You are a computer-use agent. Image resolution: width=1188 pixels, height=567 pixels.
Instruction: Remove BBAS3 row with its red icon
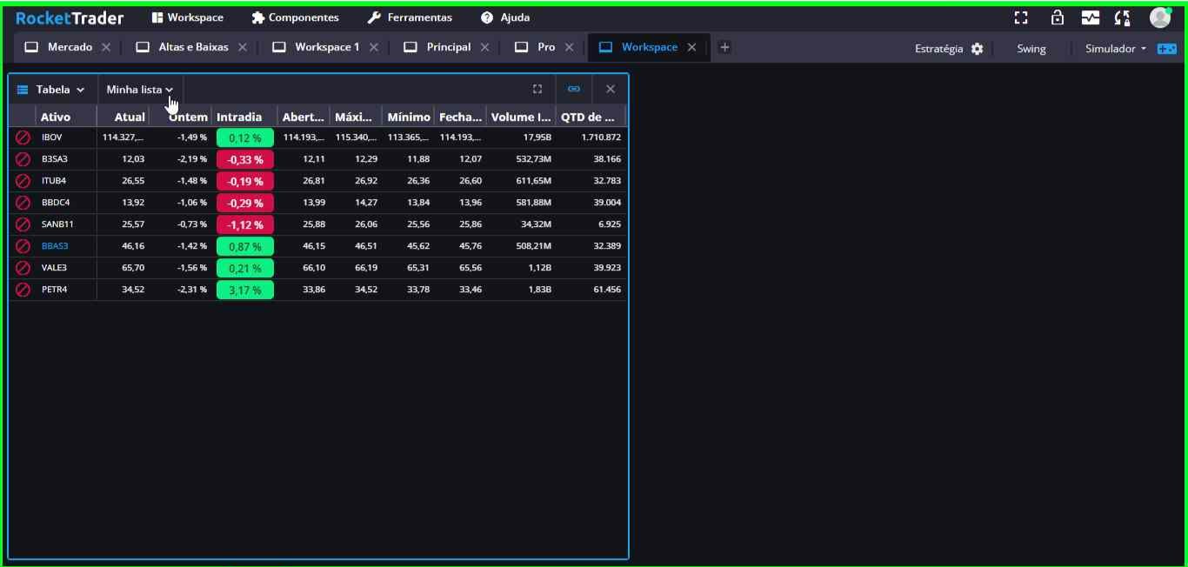pyautogui.click(x=23, y=246)
